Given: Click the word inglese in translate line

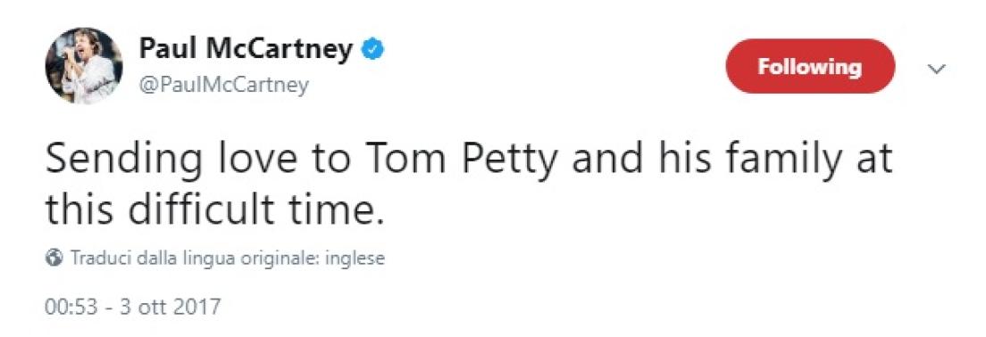Looking at the screenshot, I should [354, 258].
